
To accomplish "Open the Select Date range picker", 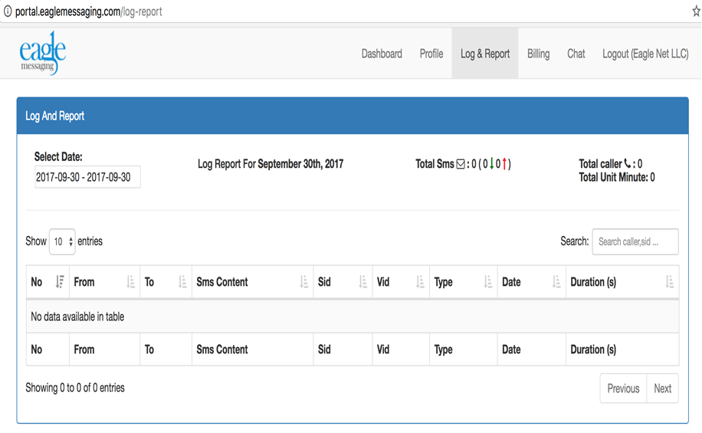I will click(x=87, y=177).
